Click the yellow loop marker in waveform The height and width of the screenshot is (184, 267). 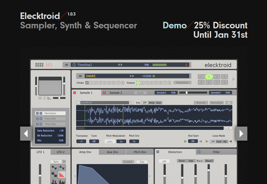[123, 116]
